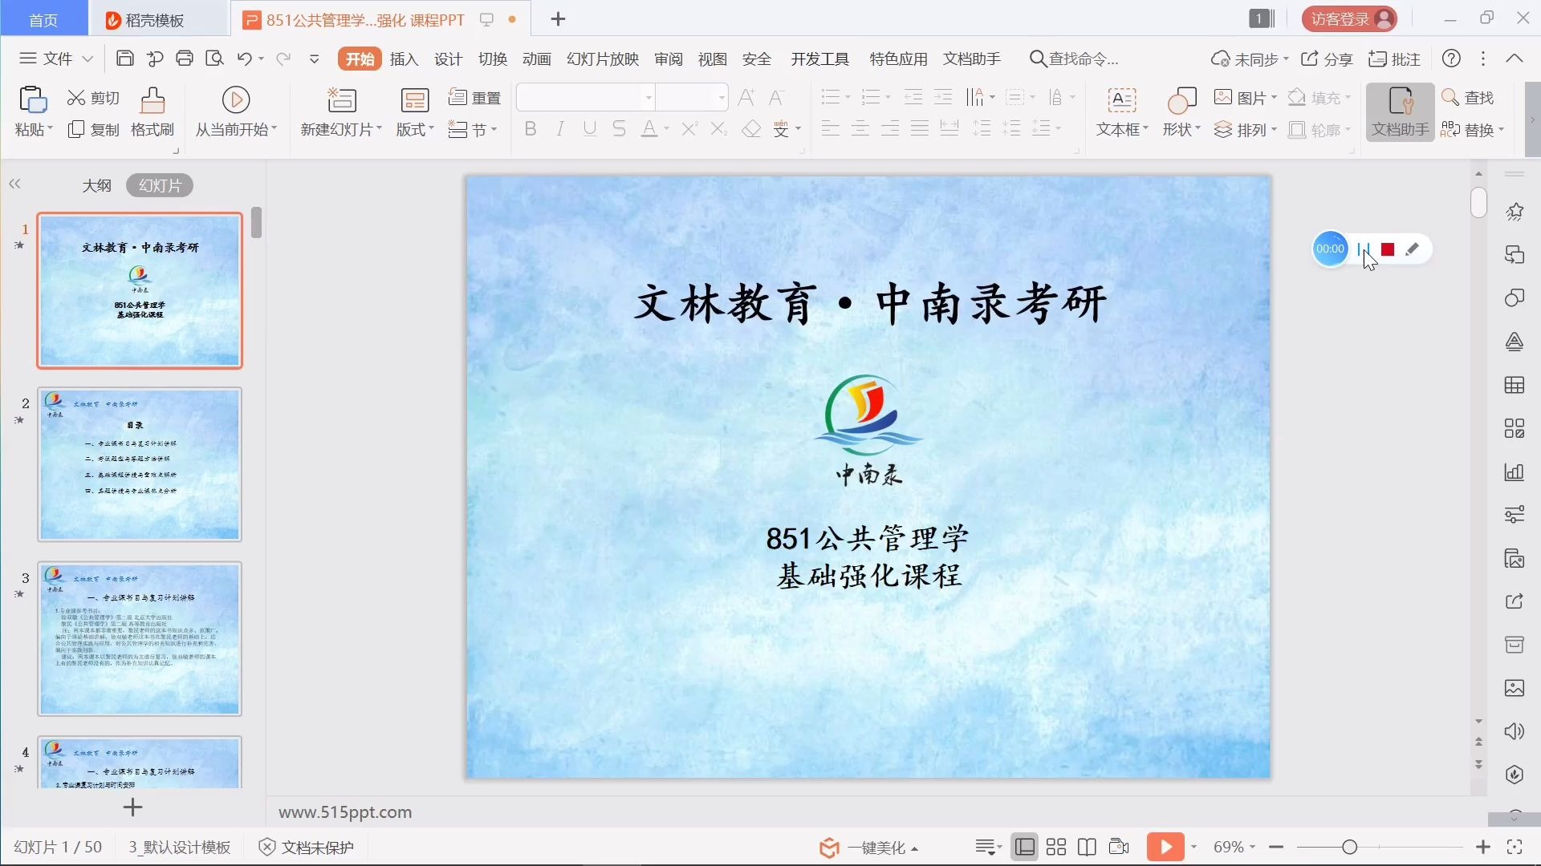
Task: Switch to reading view icon
Action: [x=1087, y=848]
